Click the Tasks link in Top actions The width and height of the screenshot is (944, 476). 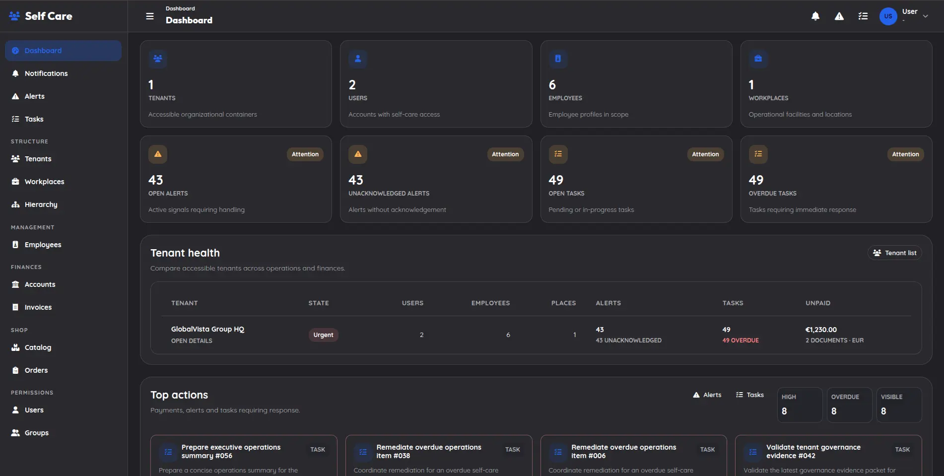tap(750, 395)
